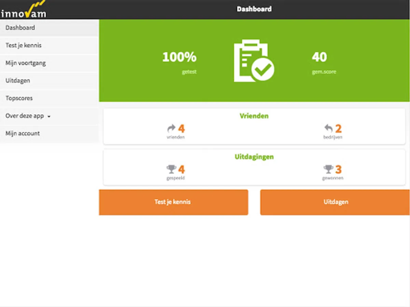Image resolution: width=410 pixels, height=307 pixels.
Task: Click the 100% getest value
Action: 179,57
